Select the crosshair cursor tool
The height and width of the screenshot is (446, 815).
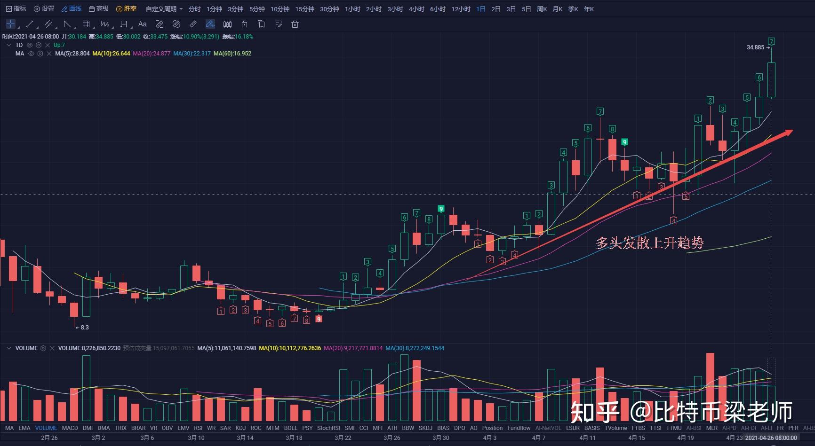[10, 24]
